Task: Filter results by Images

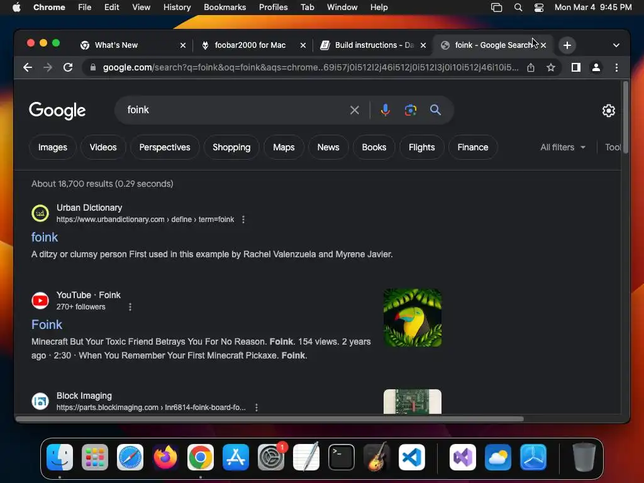Action: click(x=53, y=147)
